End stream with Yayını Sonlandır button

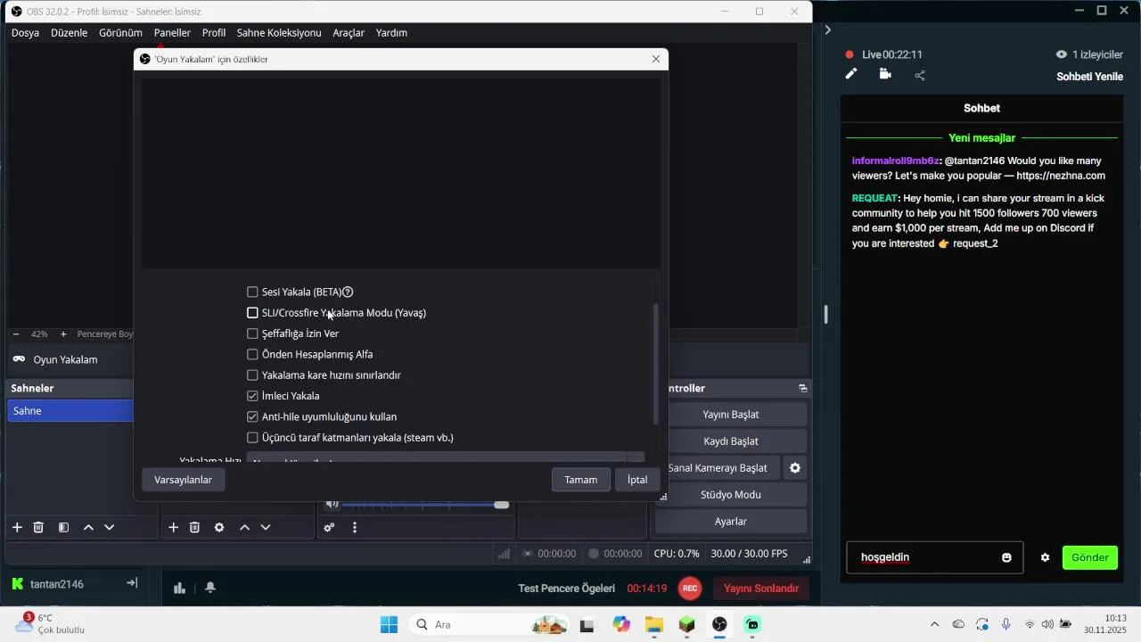[x=761, y=588]
